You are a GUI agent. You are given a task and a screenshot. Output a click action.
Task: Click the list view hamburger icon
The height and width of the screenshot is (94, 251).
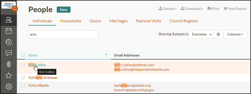click(218, 34)
